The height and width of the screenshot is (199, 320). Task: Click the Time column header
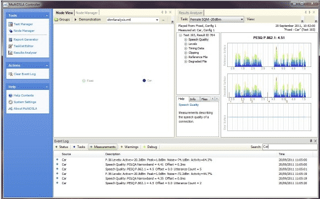[x=282, y=154]
